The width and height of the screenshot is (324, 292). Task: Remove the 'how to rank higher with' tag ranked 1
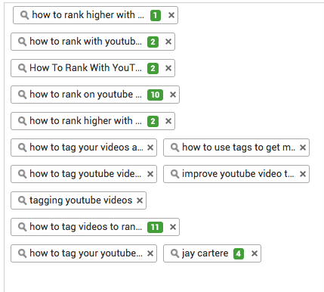[x=171, y=15]
